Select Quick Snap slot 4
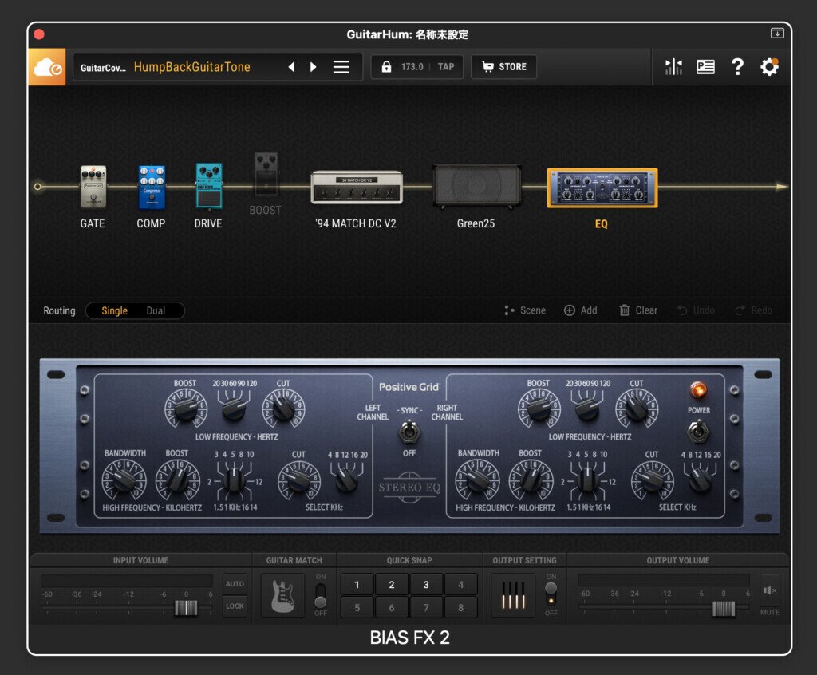The height and width of the screenshot is (675, 817). click(x=460, y=585)
